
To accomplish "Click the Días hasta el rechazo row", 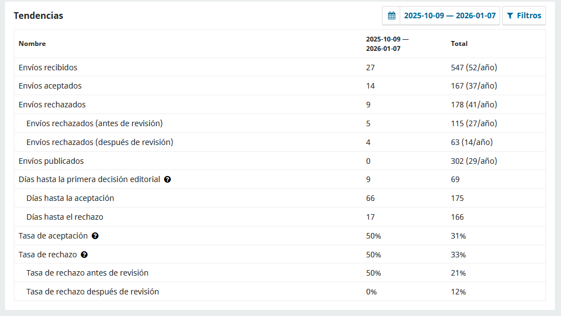I will pos(64,217).
